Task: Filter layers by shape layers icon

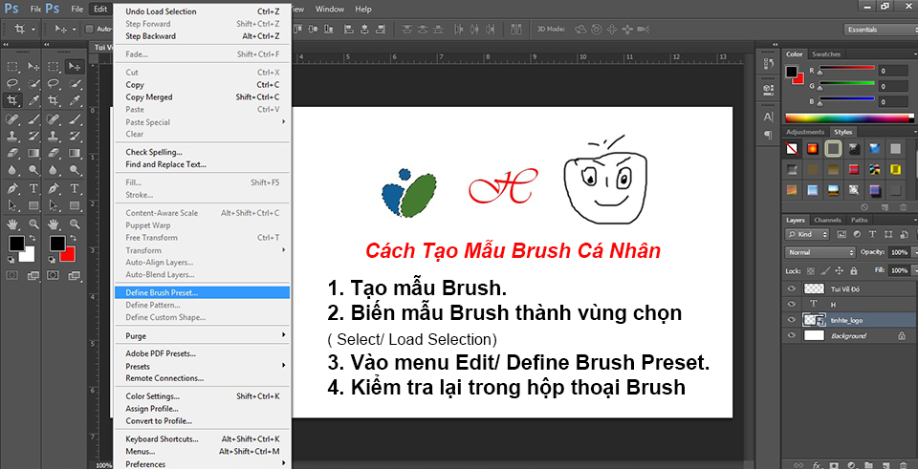Action: (887, 234)
